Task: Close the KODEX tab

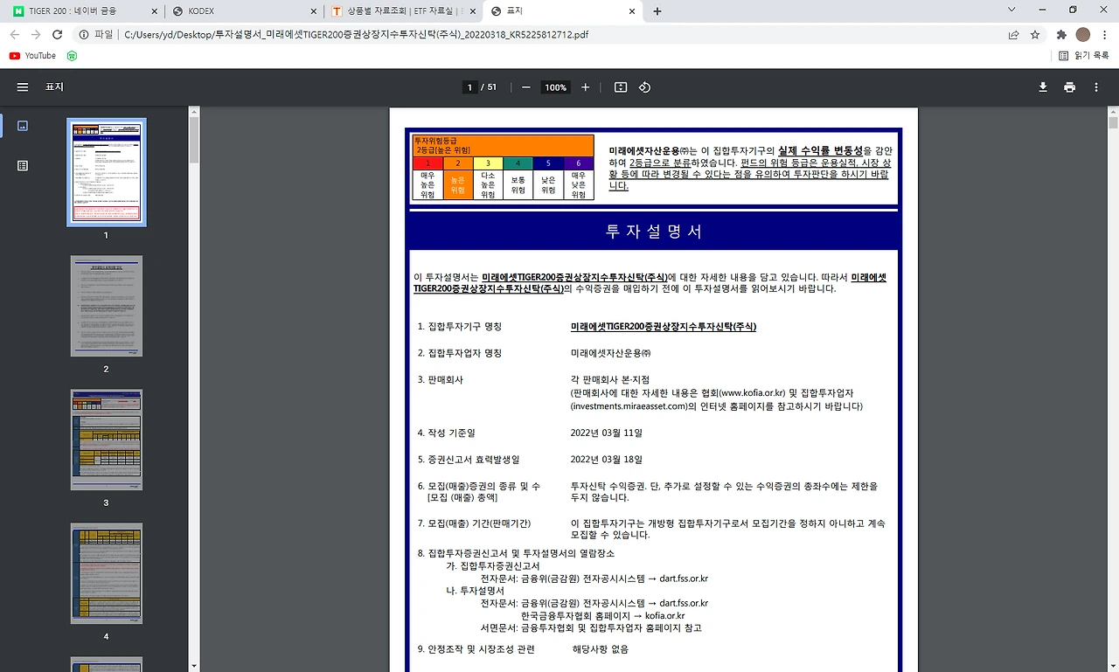Action: pyautogui.click(x=313, y=11)
